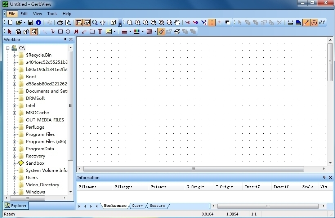This screenshot has height=218, width=335.
Task: Open the File menu
Action: pyautogui.click(x=12, y=14)
